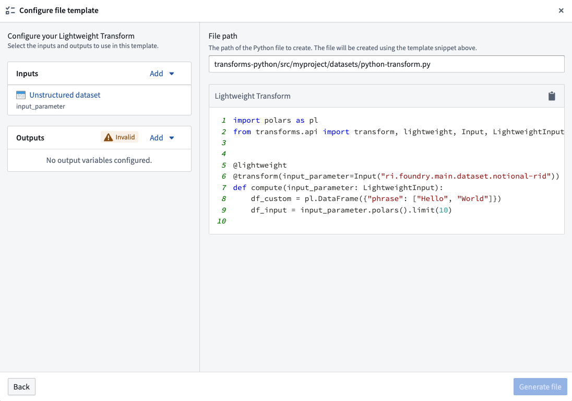Click the 'from transforms.api import' code line
The image size is (572, 401).
pos(399,132)
